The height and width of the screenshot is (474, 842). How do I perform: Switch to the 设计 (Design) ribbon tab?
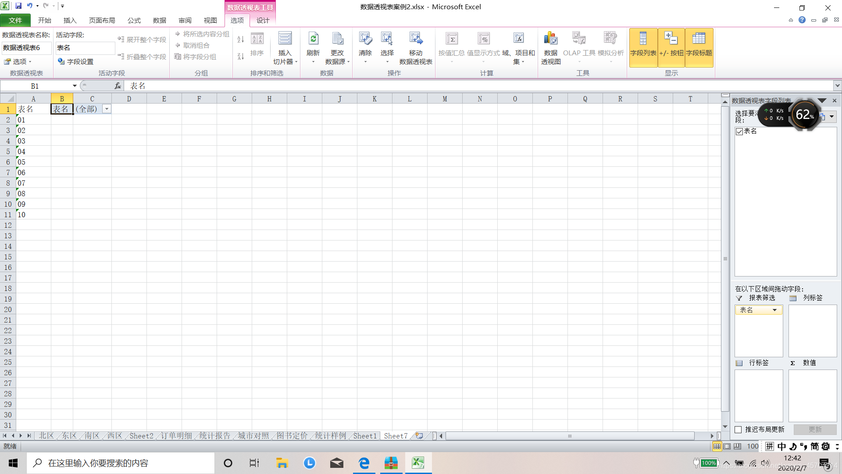click(263, 21)
